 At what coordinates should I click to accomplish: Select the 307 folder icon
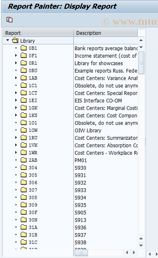click(x=24, y=190)
